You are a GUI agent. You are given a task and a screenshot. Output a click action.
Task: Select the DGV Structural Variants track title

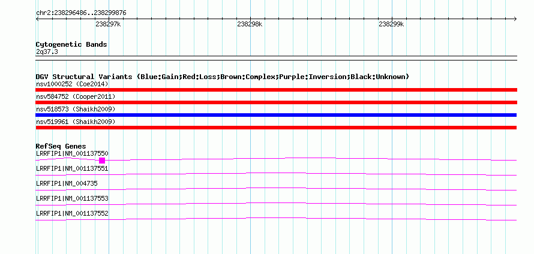tap(223, 77)
